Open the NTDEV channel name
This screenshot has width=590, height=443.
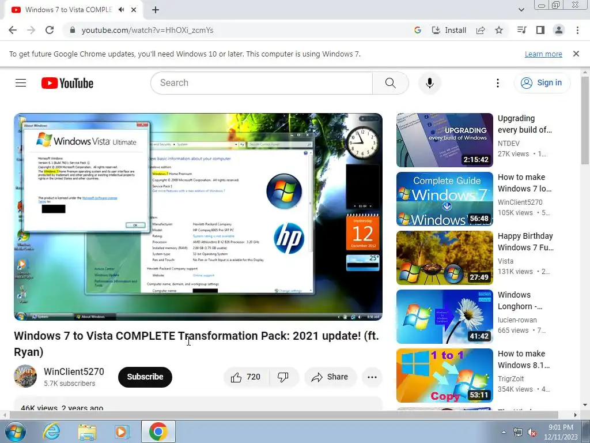pos(508,144)
